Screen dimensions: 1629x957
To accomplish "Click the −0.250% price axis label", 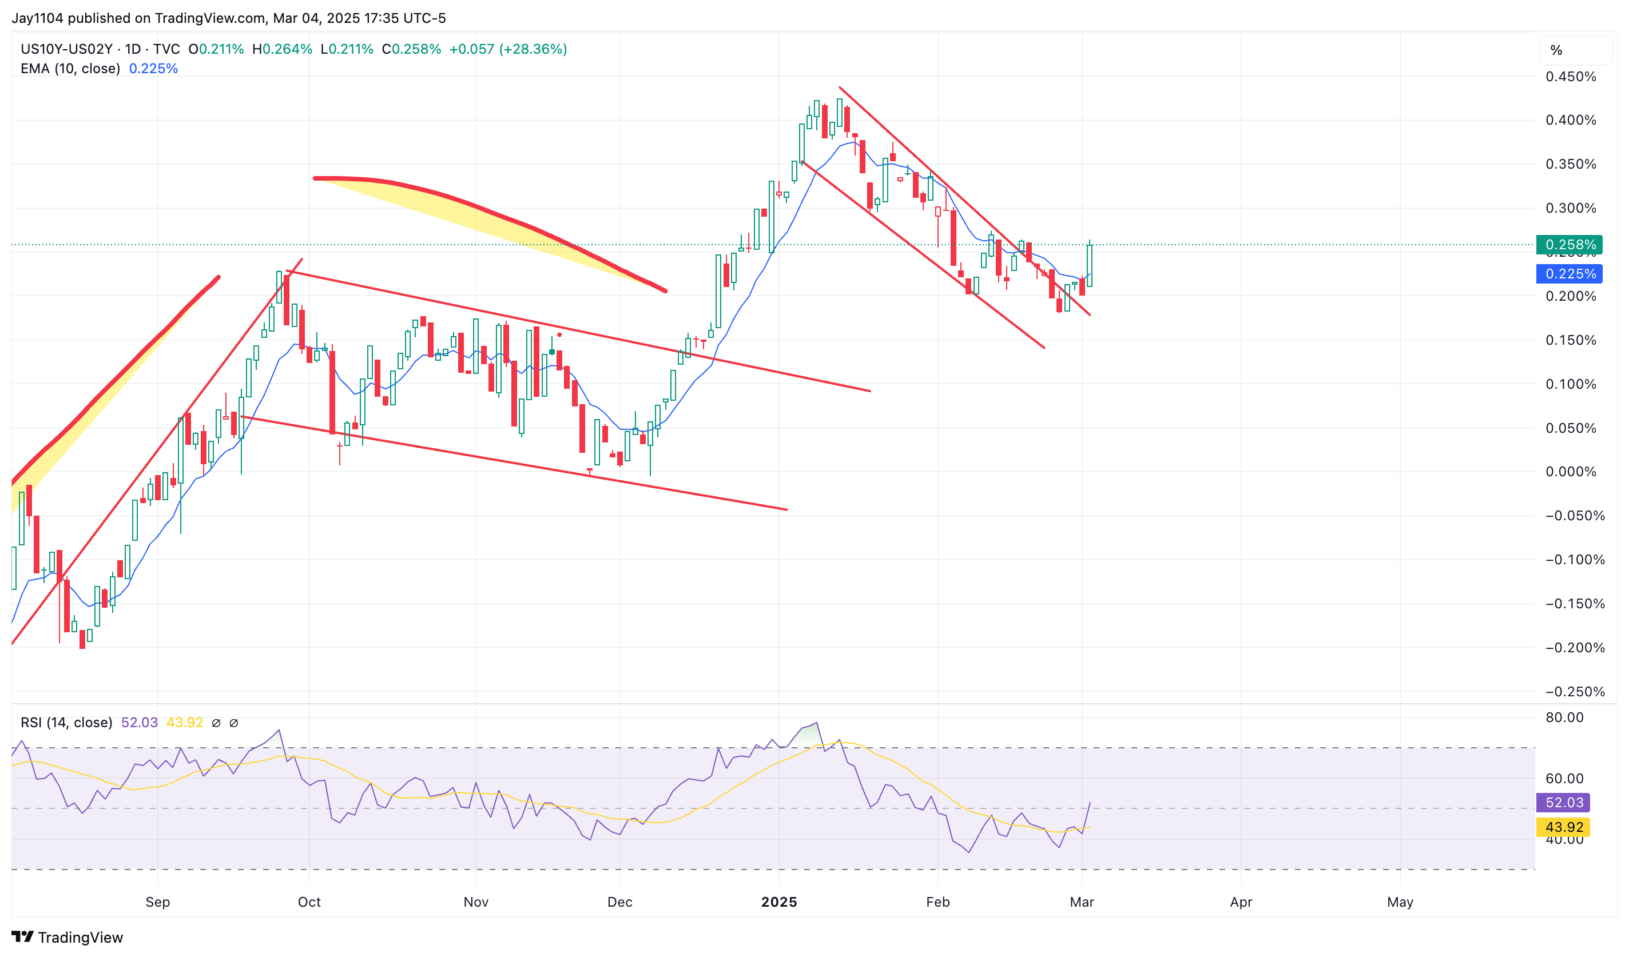I will [x=1575, y=691].
